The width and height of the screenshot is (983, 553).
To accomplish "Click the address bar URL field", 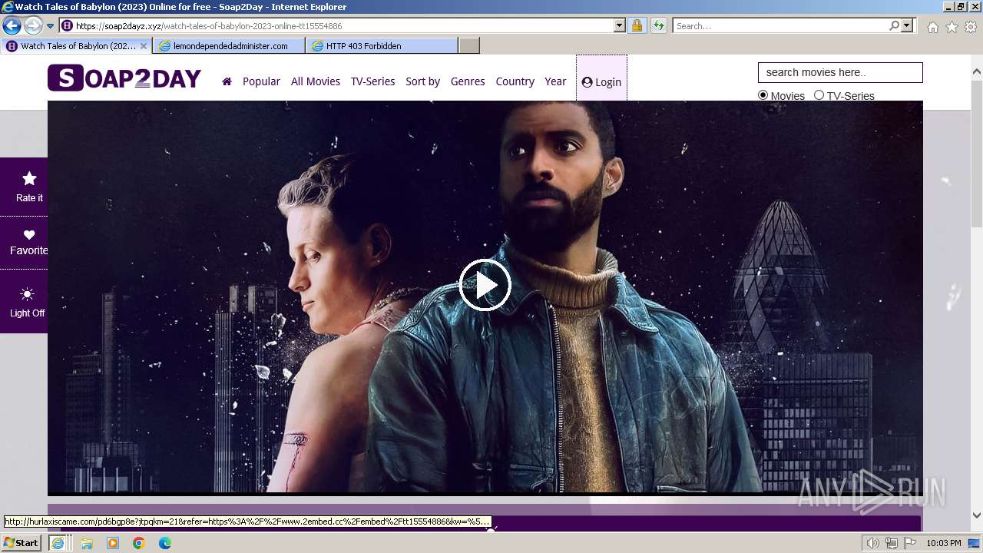I will (343, 26).
